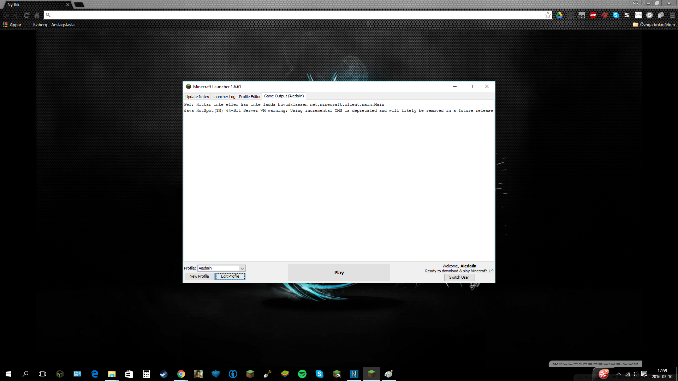The height and width of the screenshot is (381, 678).
Task: Click the Switch User button
Action: click(459, 278)
